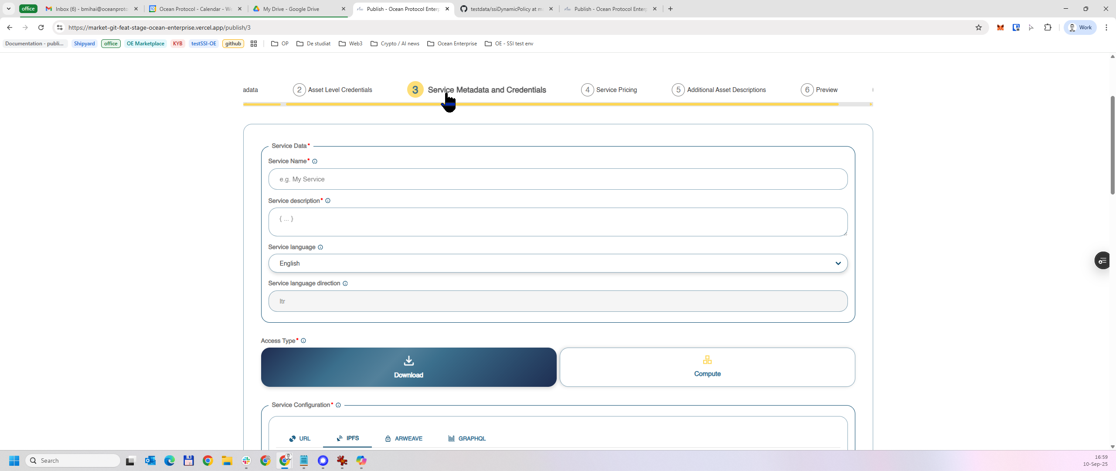Screen dimensions: 1116x471
Task: Focus the Service Name input field
Action: pos(558,179)
